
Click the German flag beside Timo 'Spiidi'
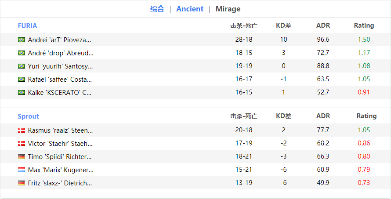[21, 156]
